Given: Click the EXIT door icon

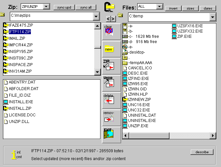Looking at the screenshot, I should [x=109, y=134].
